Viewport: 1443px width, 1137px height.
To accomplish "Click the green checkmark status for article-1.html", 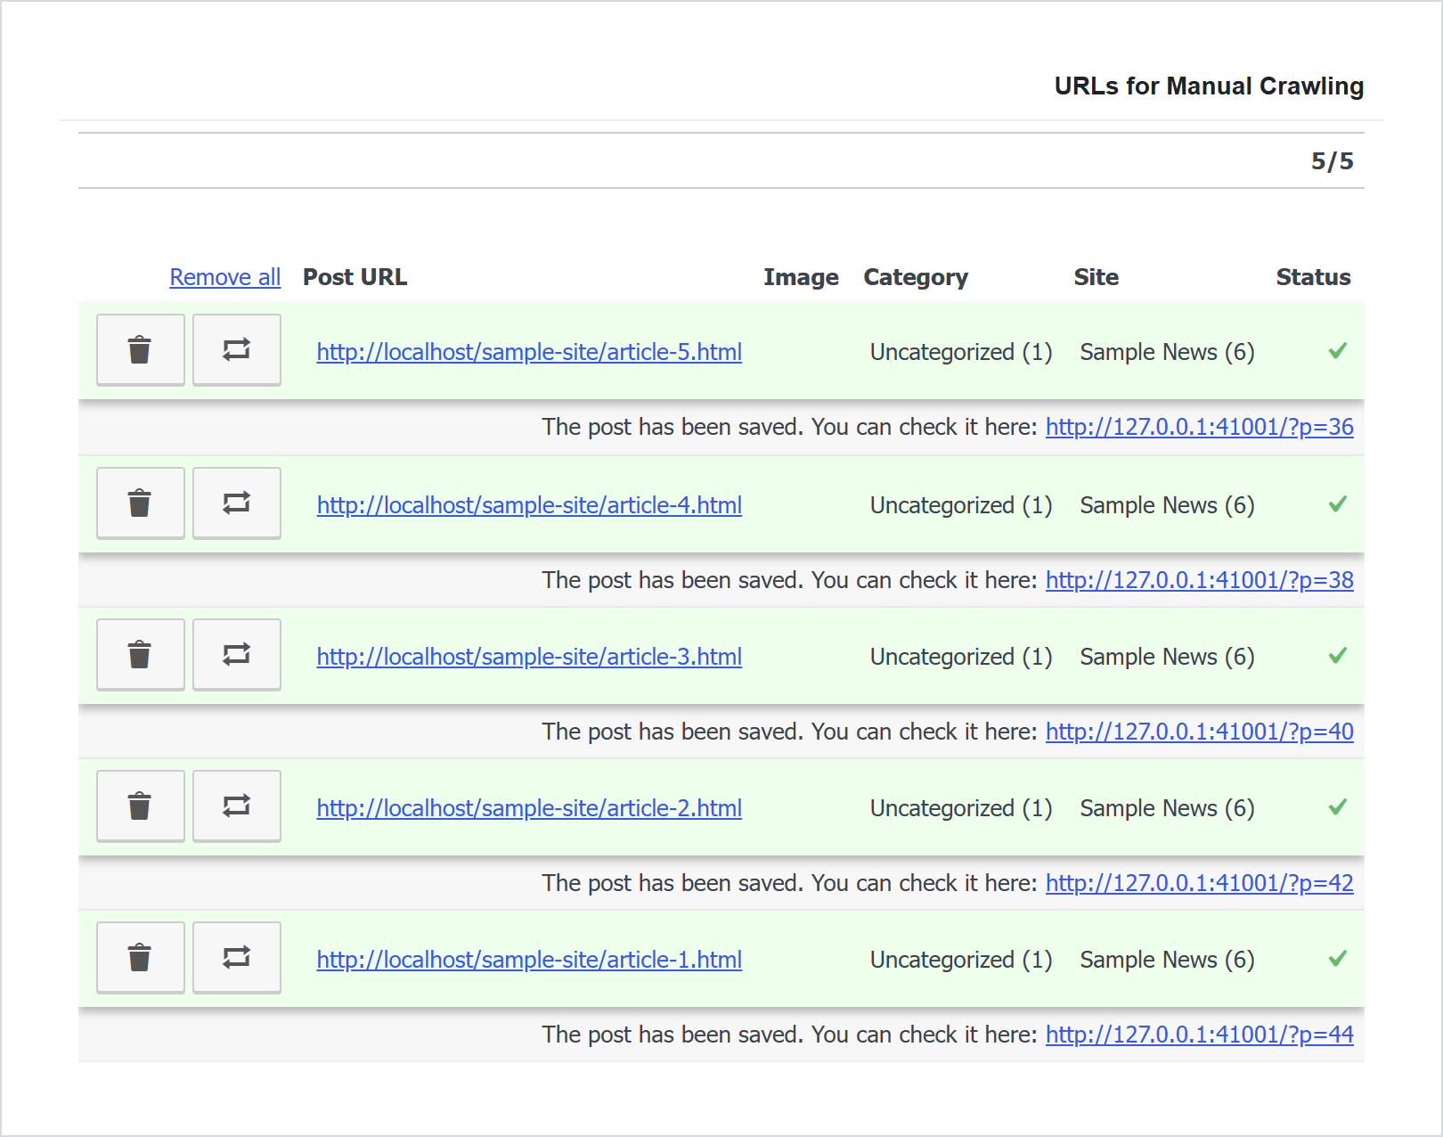I will (x=1337, y=959).
